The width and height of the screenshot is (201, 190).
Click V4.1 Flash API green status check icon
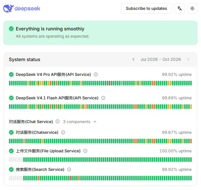pyautogui.click(x=11, y=98)
